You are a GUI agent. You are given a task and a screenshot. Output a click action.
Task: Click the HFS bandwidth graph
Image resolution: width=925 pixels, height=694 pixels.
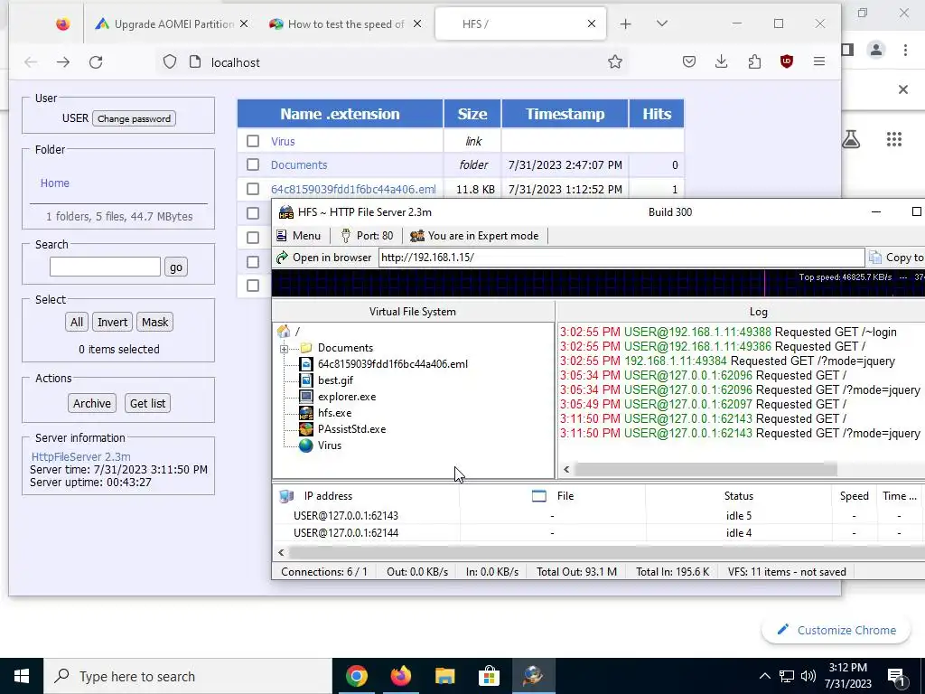tap(598, 283)
